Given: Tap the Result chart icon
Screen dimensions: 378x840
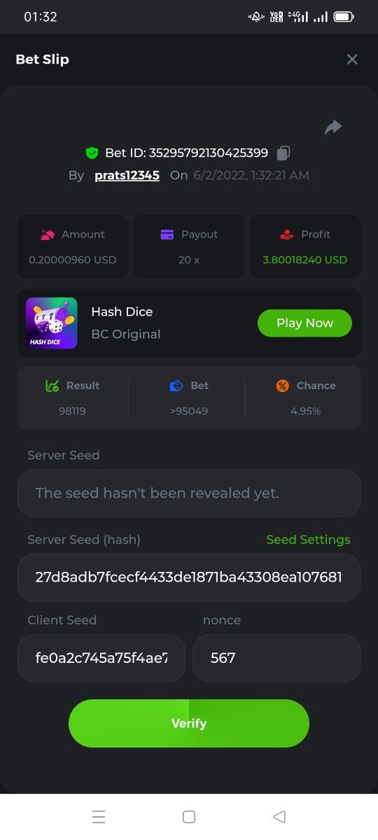Looking at the screenshot, I should point(52,386).
